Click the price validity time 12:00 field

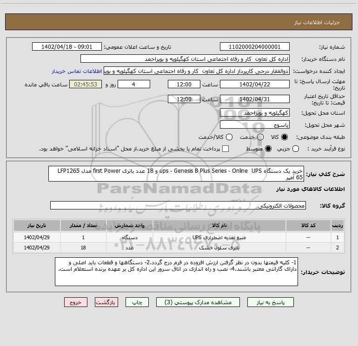(184, 99)
